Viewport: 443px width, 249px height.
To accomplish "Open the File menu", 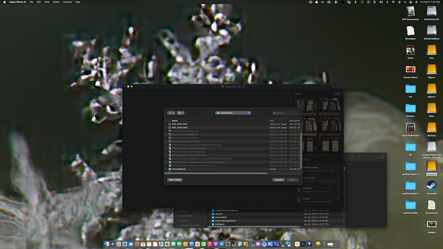I will 31,2.
